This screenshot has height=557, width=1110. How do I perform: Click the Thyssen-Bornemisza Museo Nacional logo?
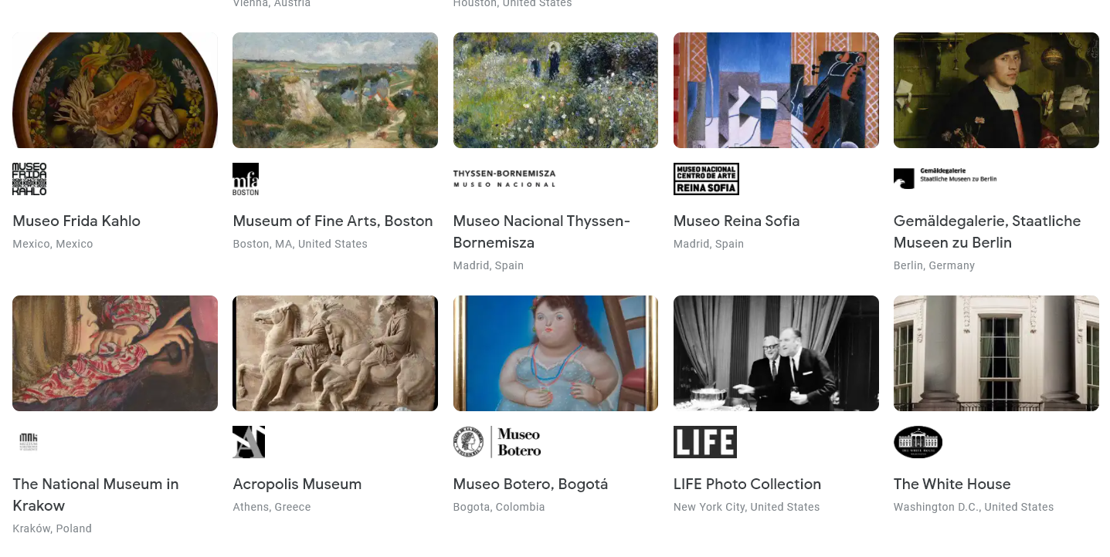(504, 179)
